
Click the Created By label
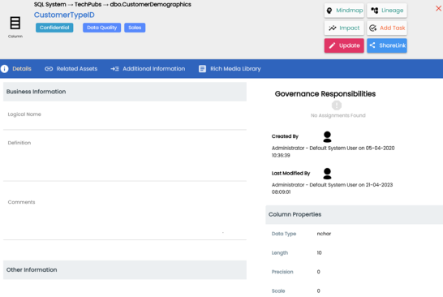click(x=285, y=136)
